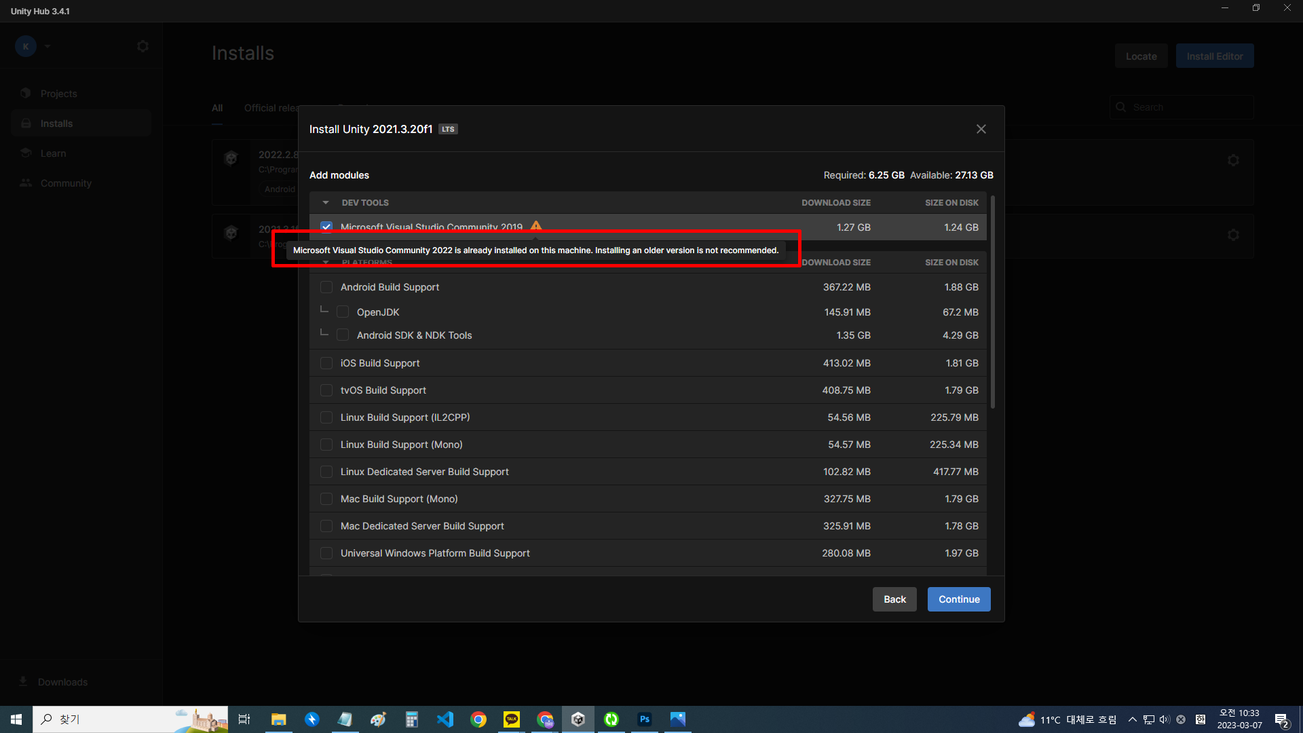1303x733 pixels.
Task: Click the Community people icon
Action: 26,183
